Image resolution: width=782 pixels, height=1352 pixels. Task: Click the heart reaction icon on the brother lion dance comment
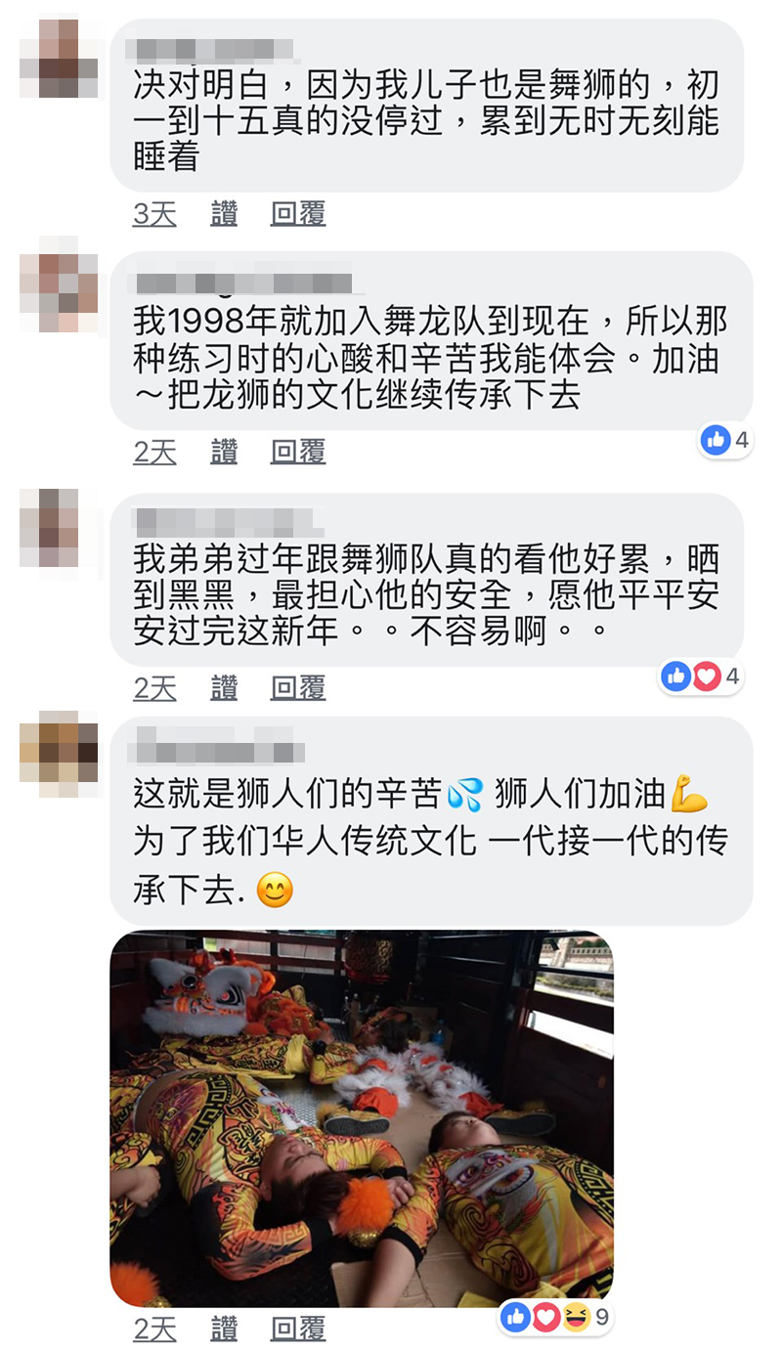(x=706, y=676)
